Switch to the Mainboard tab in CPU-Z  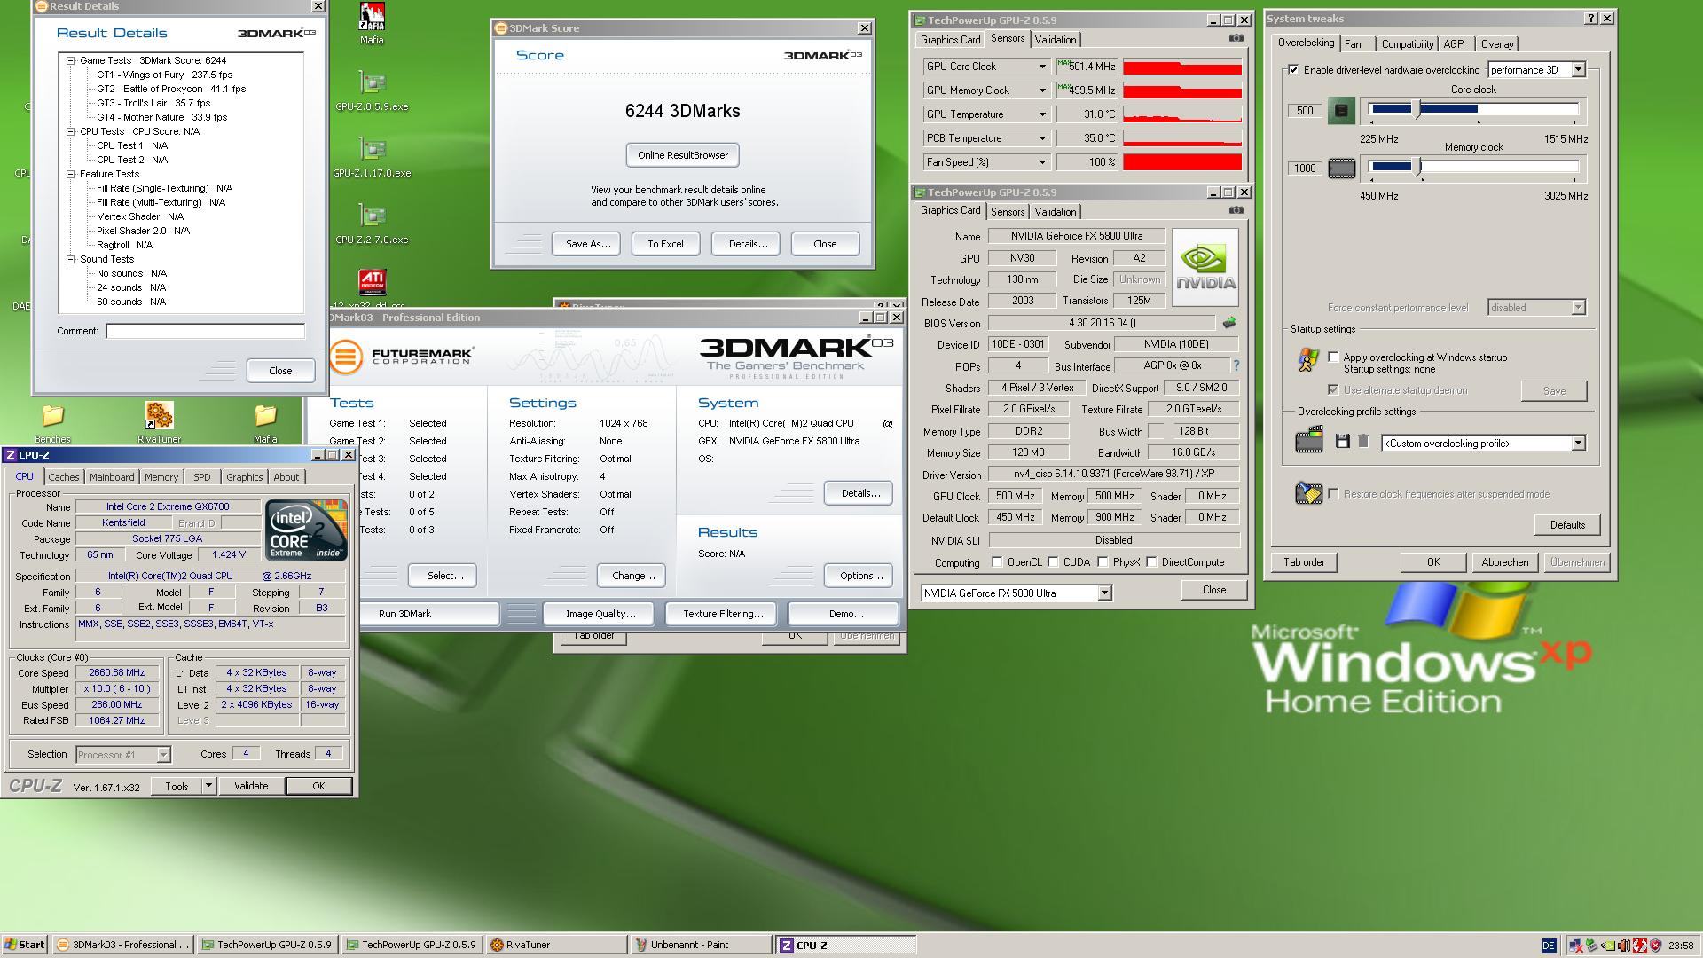(112, 477)
